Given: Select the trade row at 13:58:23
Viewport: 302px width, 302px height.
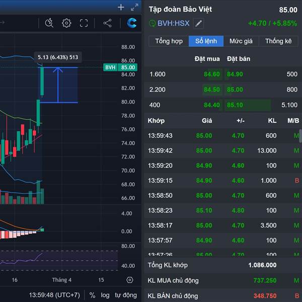Looking at the screenshot, I should [223, 210].
